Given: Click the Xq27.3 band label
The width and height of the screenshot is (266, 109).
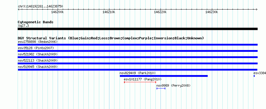Looking at the screenshot, I should 23,26.
